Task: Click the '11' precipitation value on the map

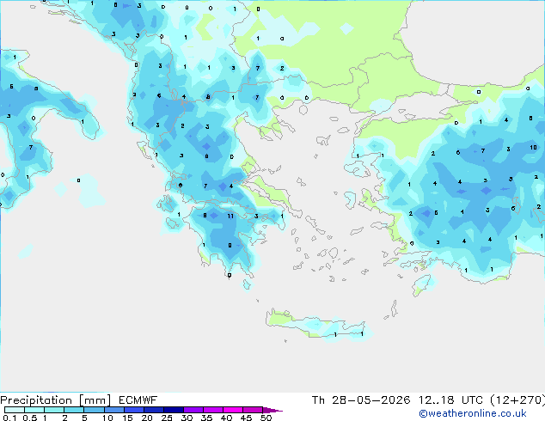Action: point(230,216)
